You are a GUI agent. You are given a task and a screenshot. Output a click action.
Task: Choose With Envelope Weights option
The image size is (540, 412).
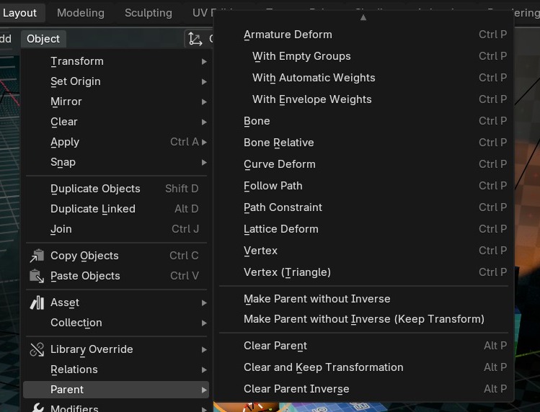363,99
